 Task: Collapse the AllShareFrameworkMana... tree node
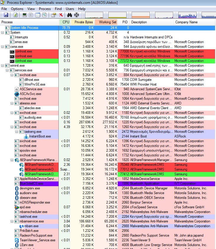[x=12, y=160]
